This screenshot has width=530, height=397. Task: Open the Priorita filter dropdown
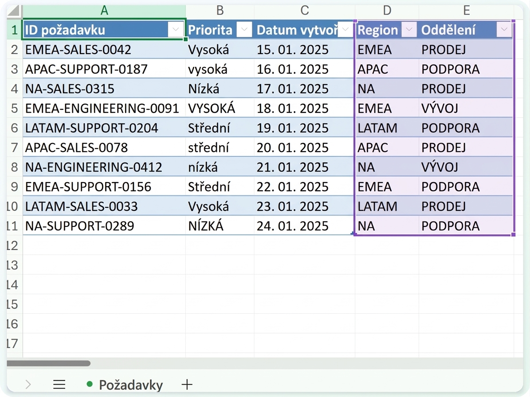click(x=244, y=30)
